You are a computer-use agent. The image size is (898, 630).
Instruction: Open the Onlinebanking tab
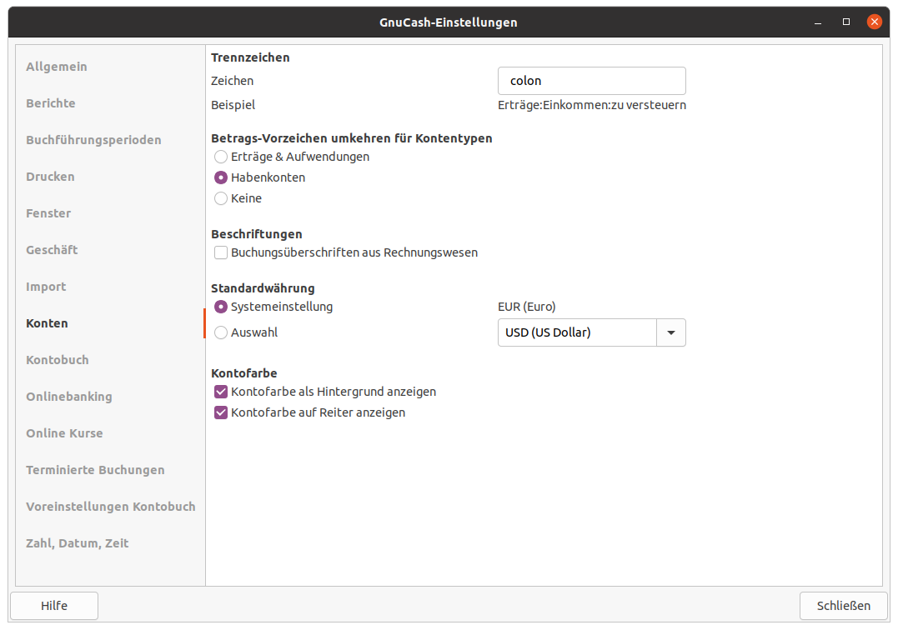[68, 397]
